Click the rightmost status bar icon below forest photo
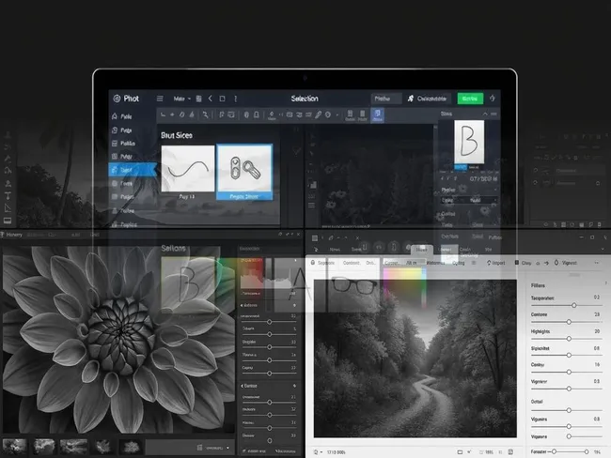Screen dimensions: 611x458 510,451
